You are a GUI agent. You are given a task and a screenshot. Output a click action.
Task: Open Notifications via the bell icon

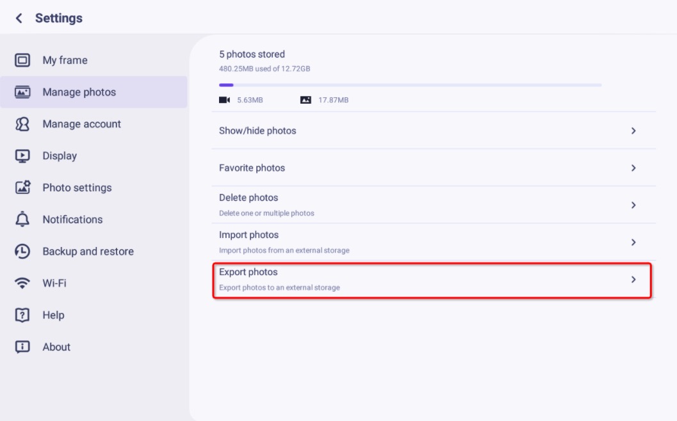pyautogui.click(x=21, y=219)
